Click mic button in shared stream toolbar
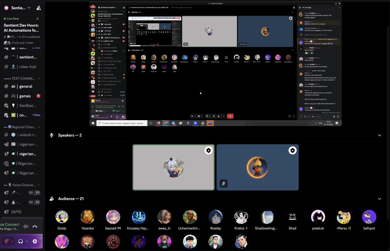390x251 pixels. tap(192, 116)
